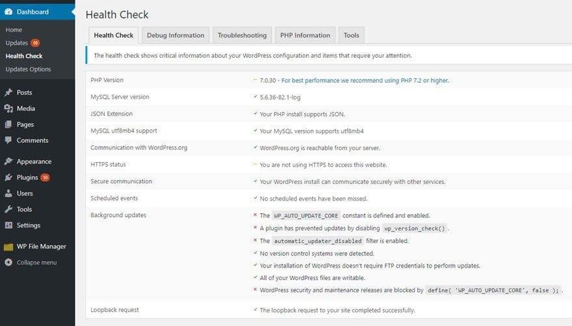Select the PHP Information tab

click(305, 35)
